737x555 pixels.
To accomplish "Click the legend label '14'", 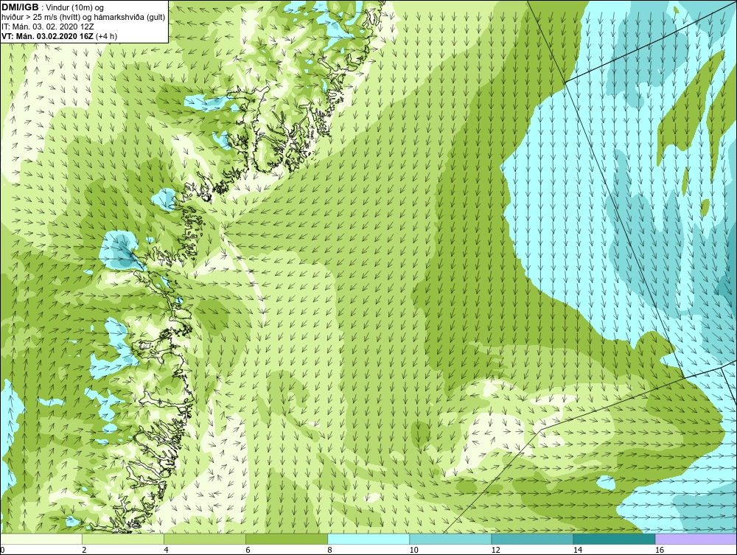I will click(577, 550).
